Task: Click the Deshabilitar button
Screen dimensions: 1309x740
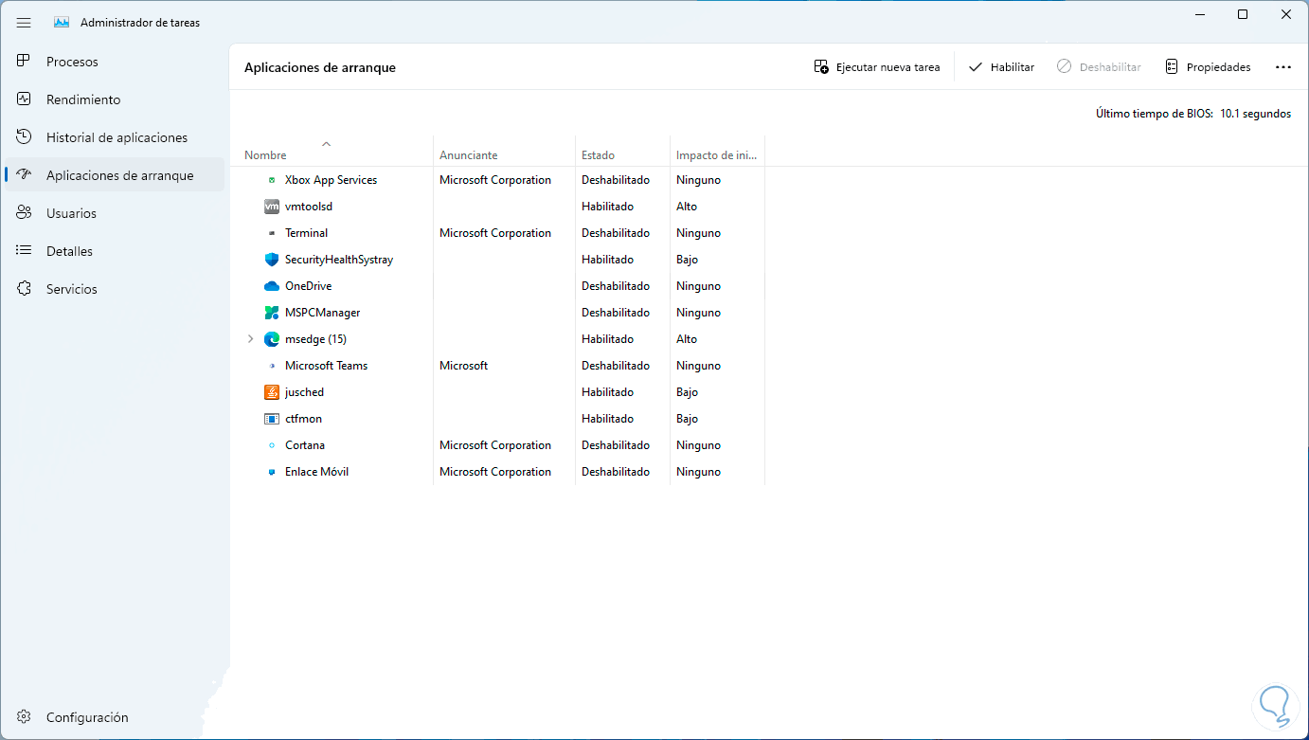Action: 1099,67
